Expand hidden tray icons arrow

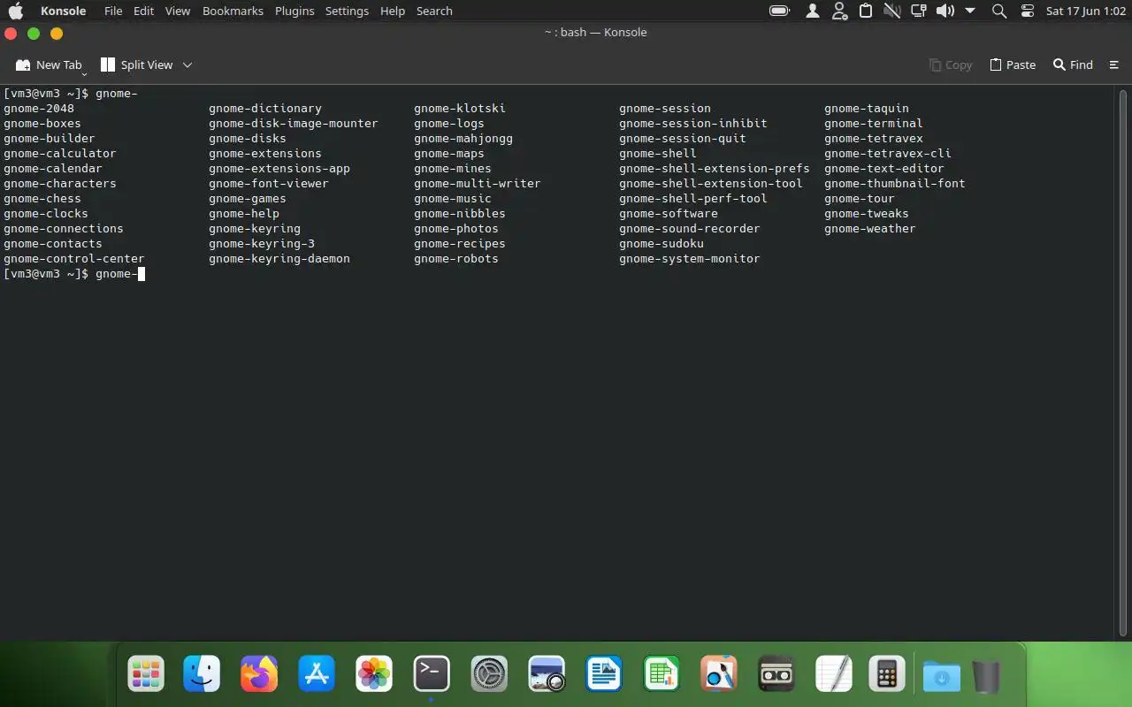coord(970,11)
